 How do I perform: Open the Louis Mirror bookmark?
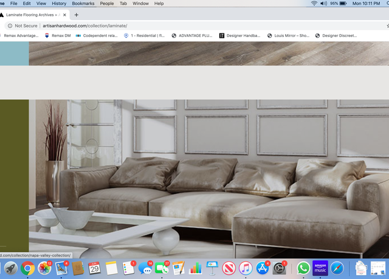pyautogui.click(x=288, y=36)
